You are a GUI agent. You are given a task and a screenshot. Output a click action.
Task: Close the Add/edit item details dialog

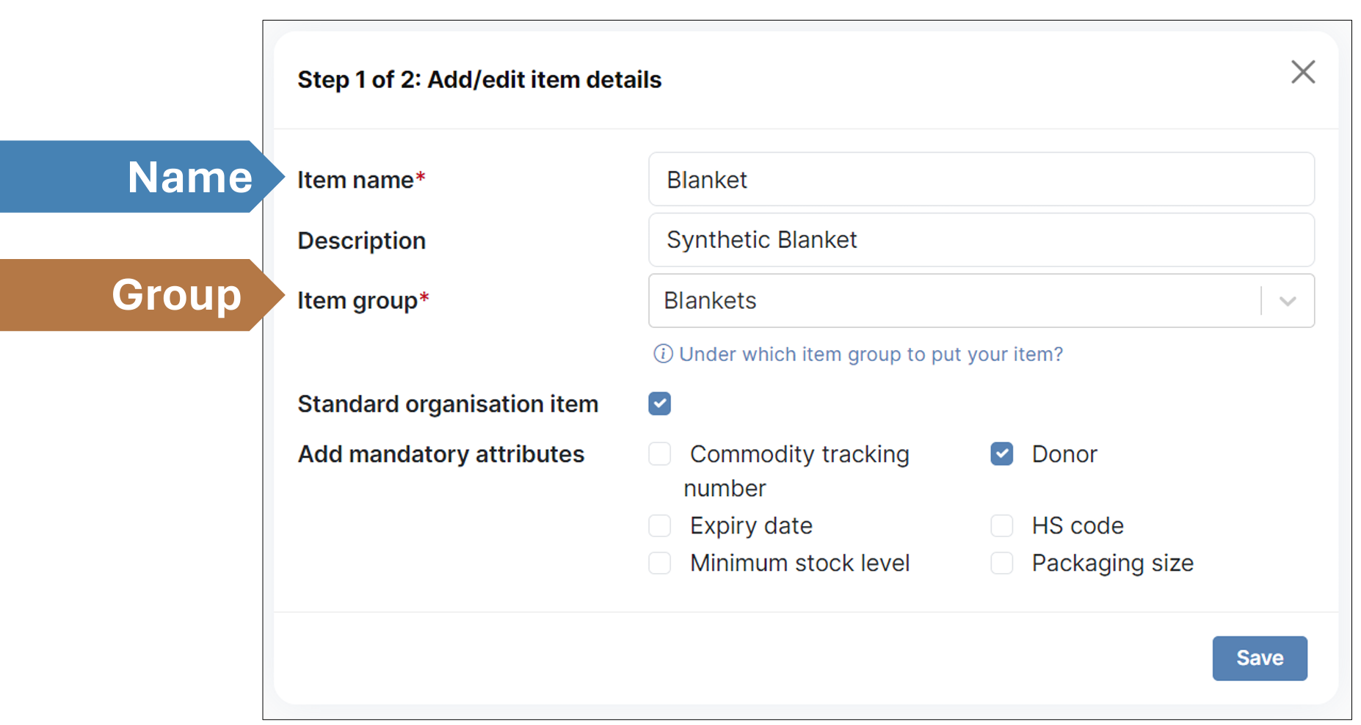1302,73
